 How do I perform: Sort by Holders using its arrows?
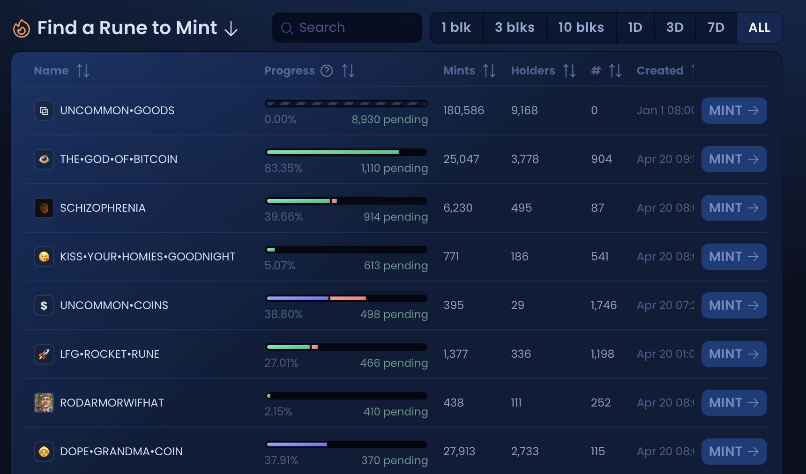[569, 71]
